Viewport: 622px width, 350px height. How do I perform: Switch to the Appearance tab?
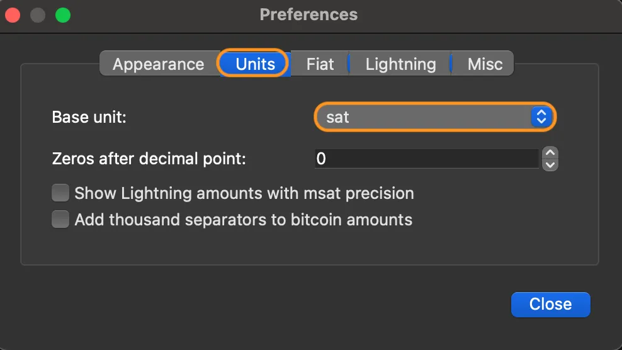[x=158, y=64]
